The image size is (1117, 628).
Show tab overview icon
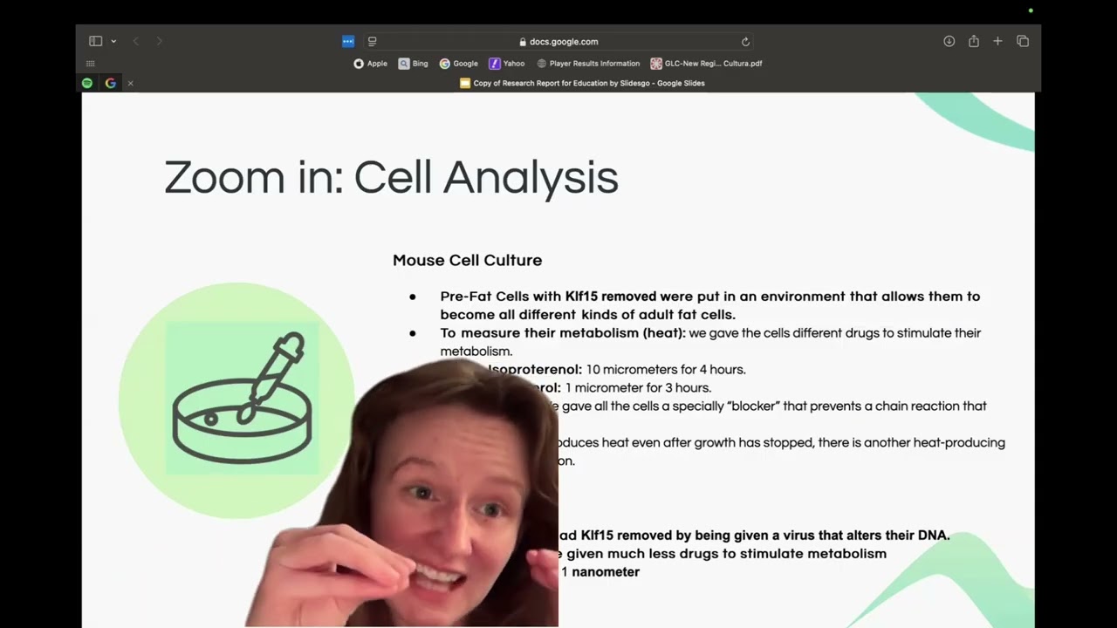coord(1023,41)
